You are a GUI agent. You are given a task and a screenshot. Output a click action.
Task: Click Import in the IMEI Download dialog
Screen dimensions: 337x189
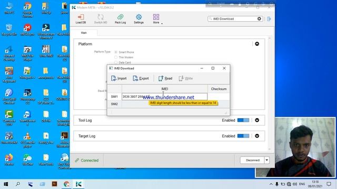(x=119, y=78)
